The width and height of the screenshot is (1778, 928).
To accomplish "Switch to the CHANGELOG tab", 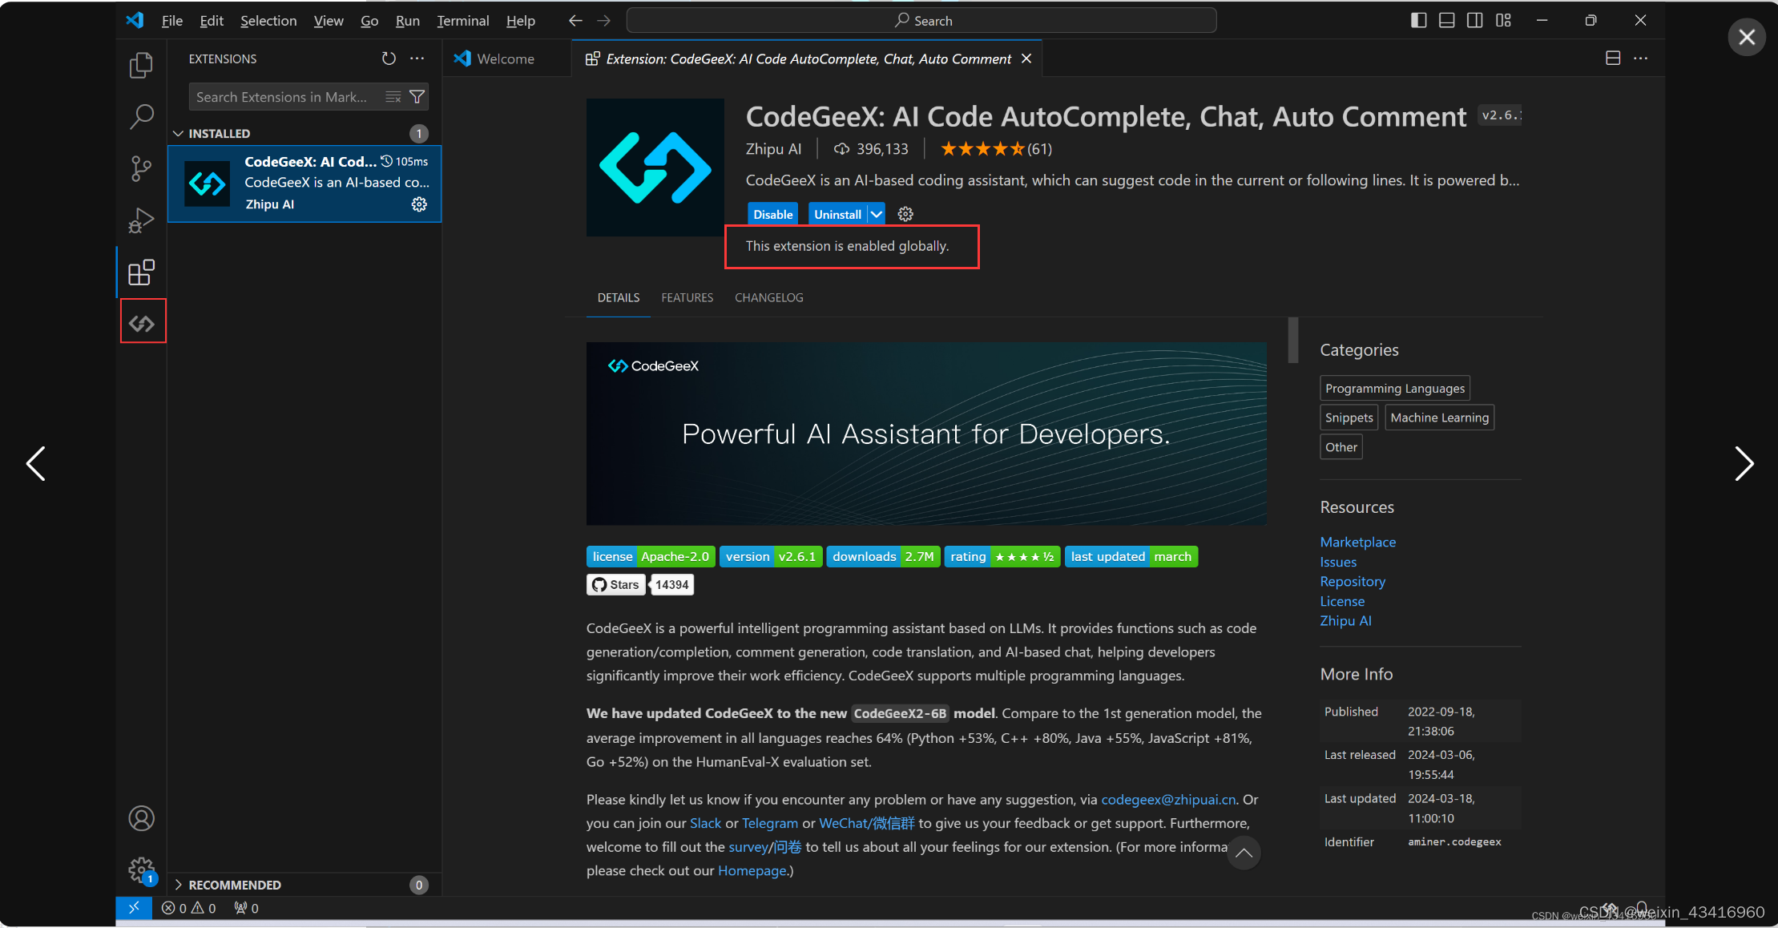I will [768, 297].
